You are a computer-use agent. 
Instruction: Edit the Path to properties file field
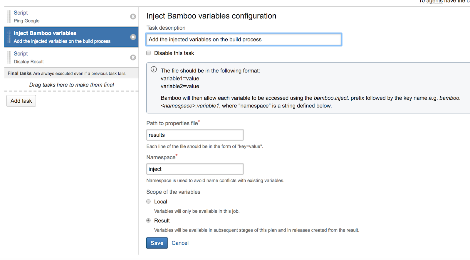tap(195, 135)
